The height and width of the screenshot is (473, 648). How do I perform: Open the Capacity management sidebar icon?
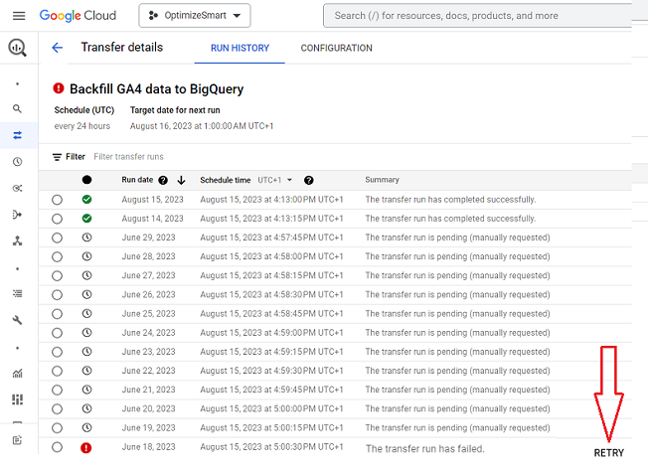pyautogui.click(x=17, y=399)
